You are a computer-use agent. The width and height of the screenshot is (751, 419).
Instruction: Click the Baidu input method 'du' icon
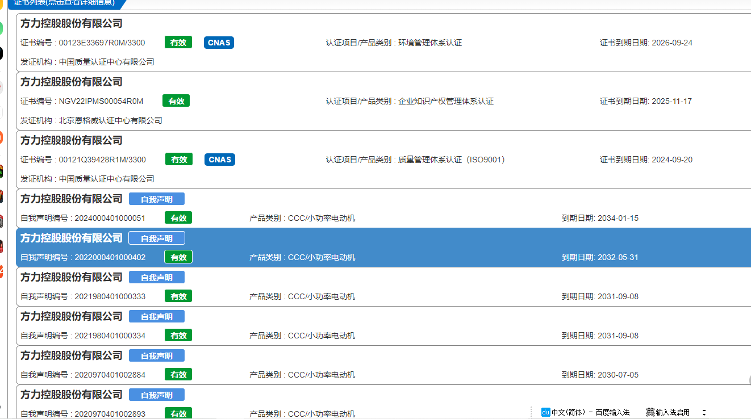[x=545, y=412]
